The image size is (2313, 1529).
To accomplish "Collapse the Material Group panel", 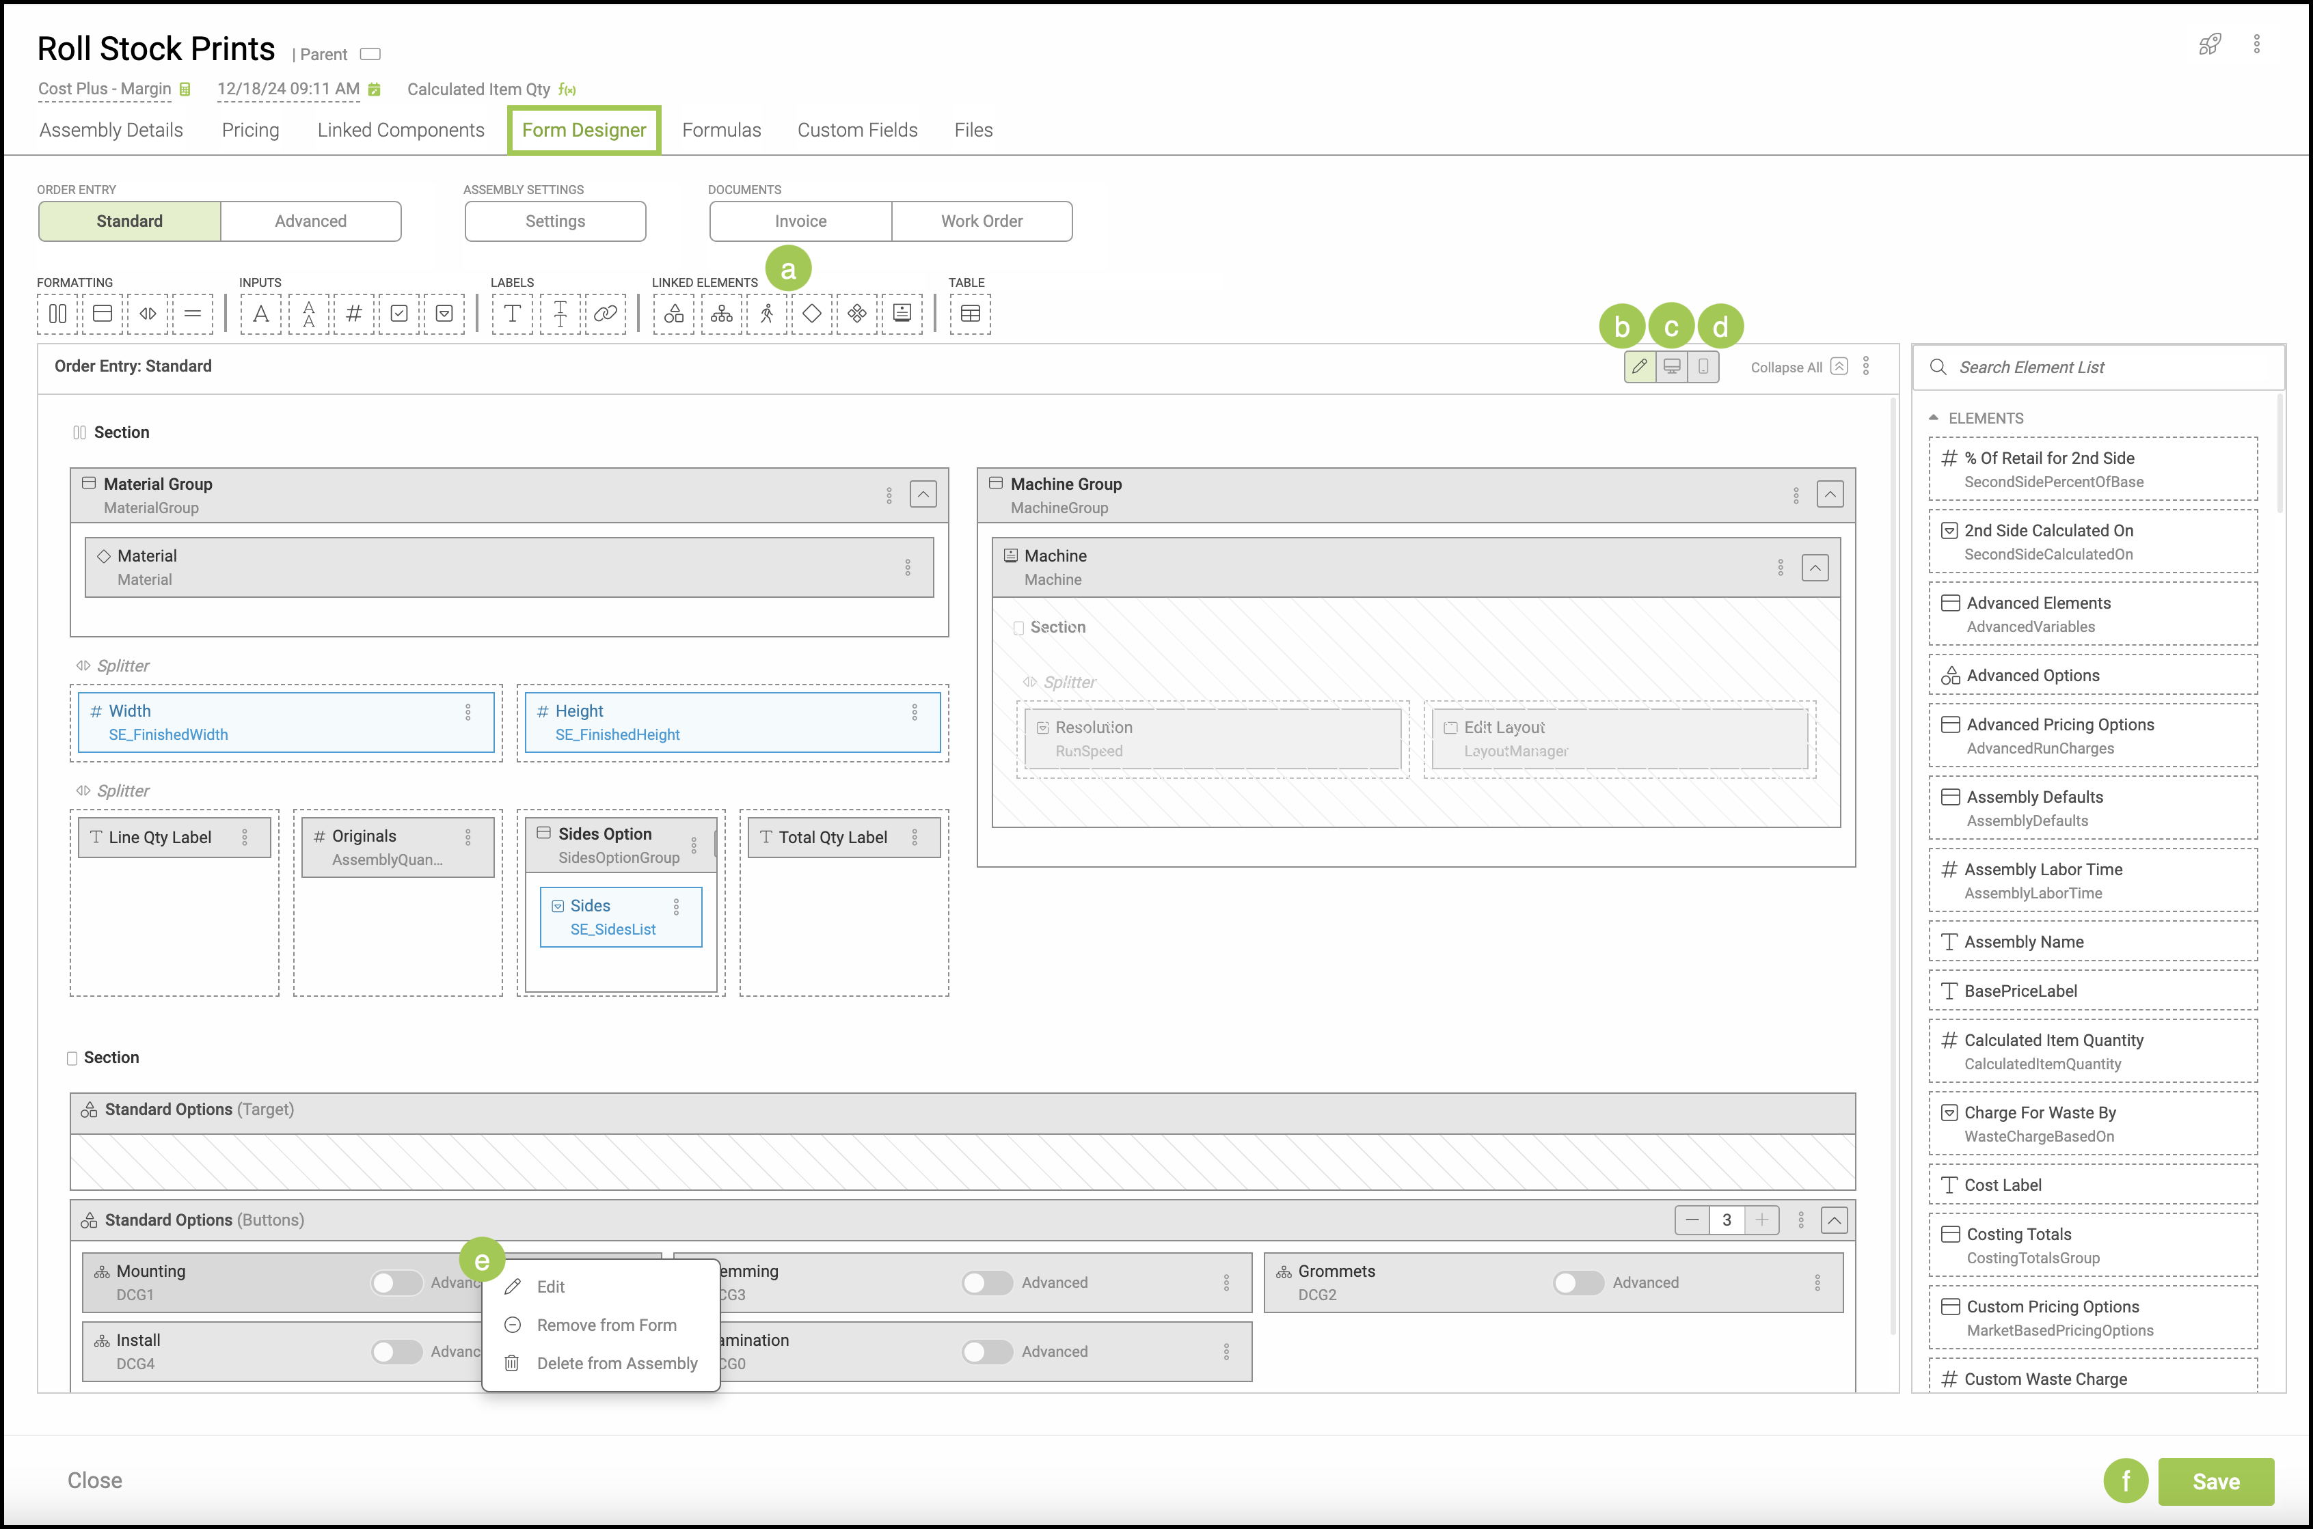I will (x=923, y=495).
